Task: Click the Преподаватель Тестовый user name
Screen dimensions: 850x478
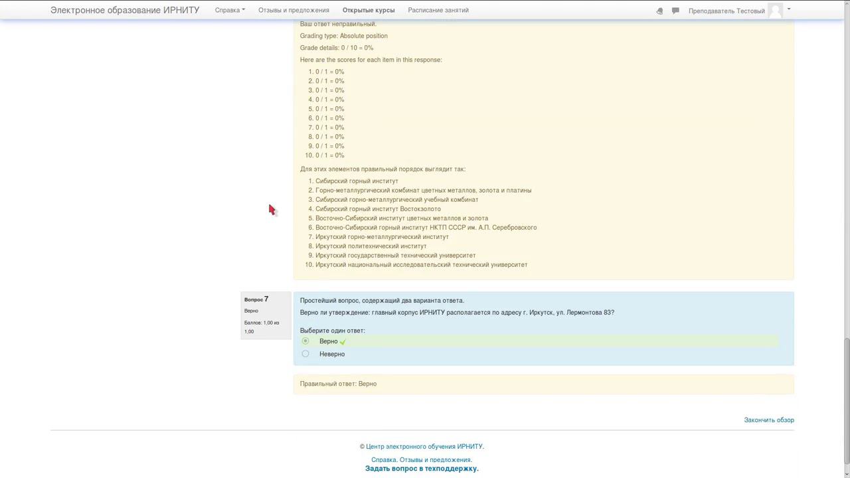Action: [726, 11]
